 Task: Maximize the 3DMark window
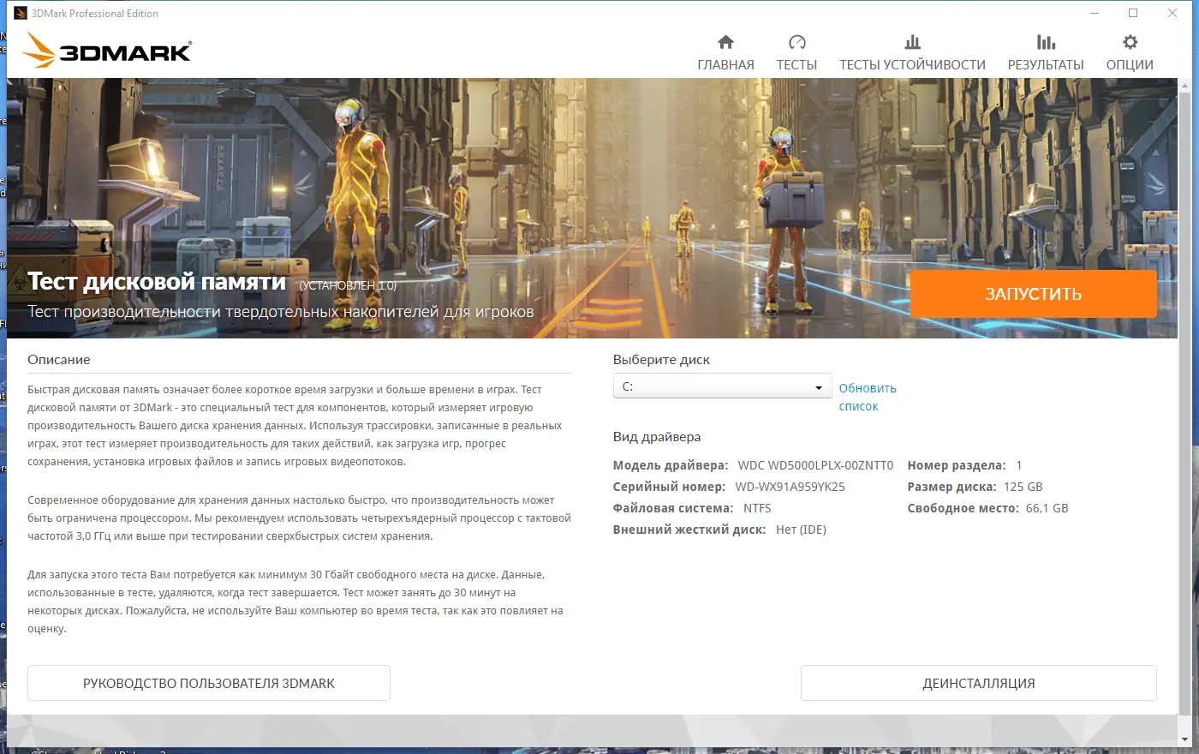point(1133,13)
